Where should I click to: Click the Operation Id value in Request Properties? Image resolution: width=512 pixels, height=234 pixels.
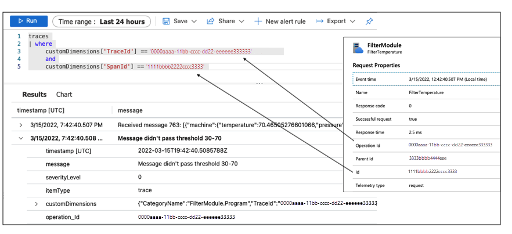[x=450, y=145]
